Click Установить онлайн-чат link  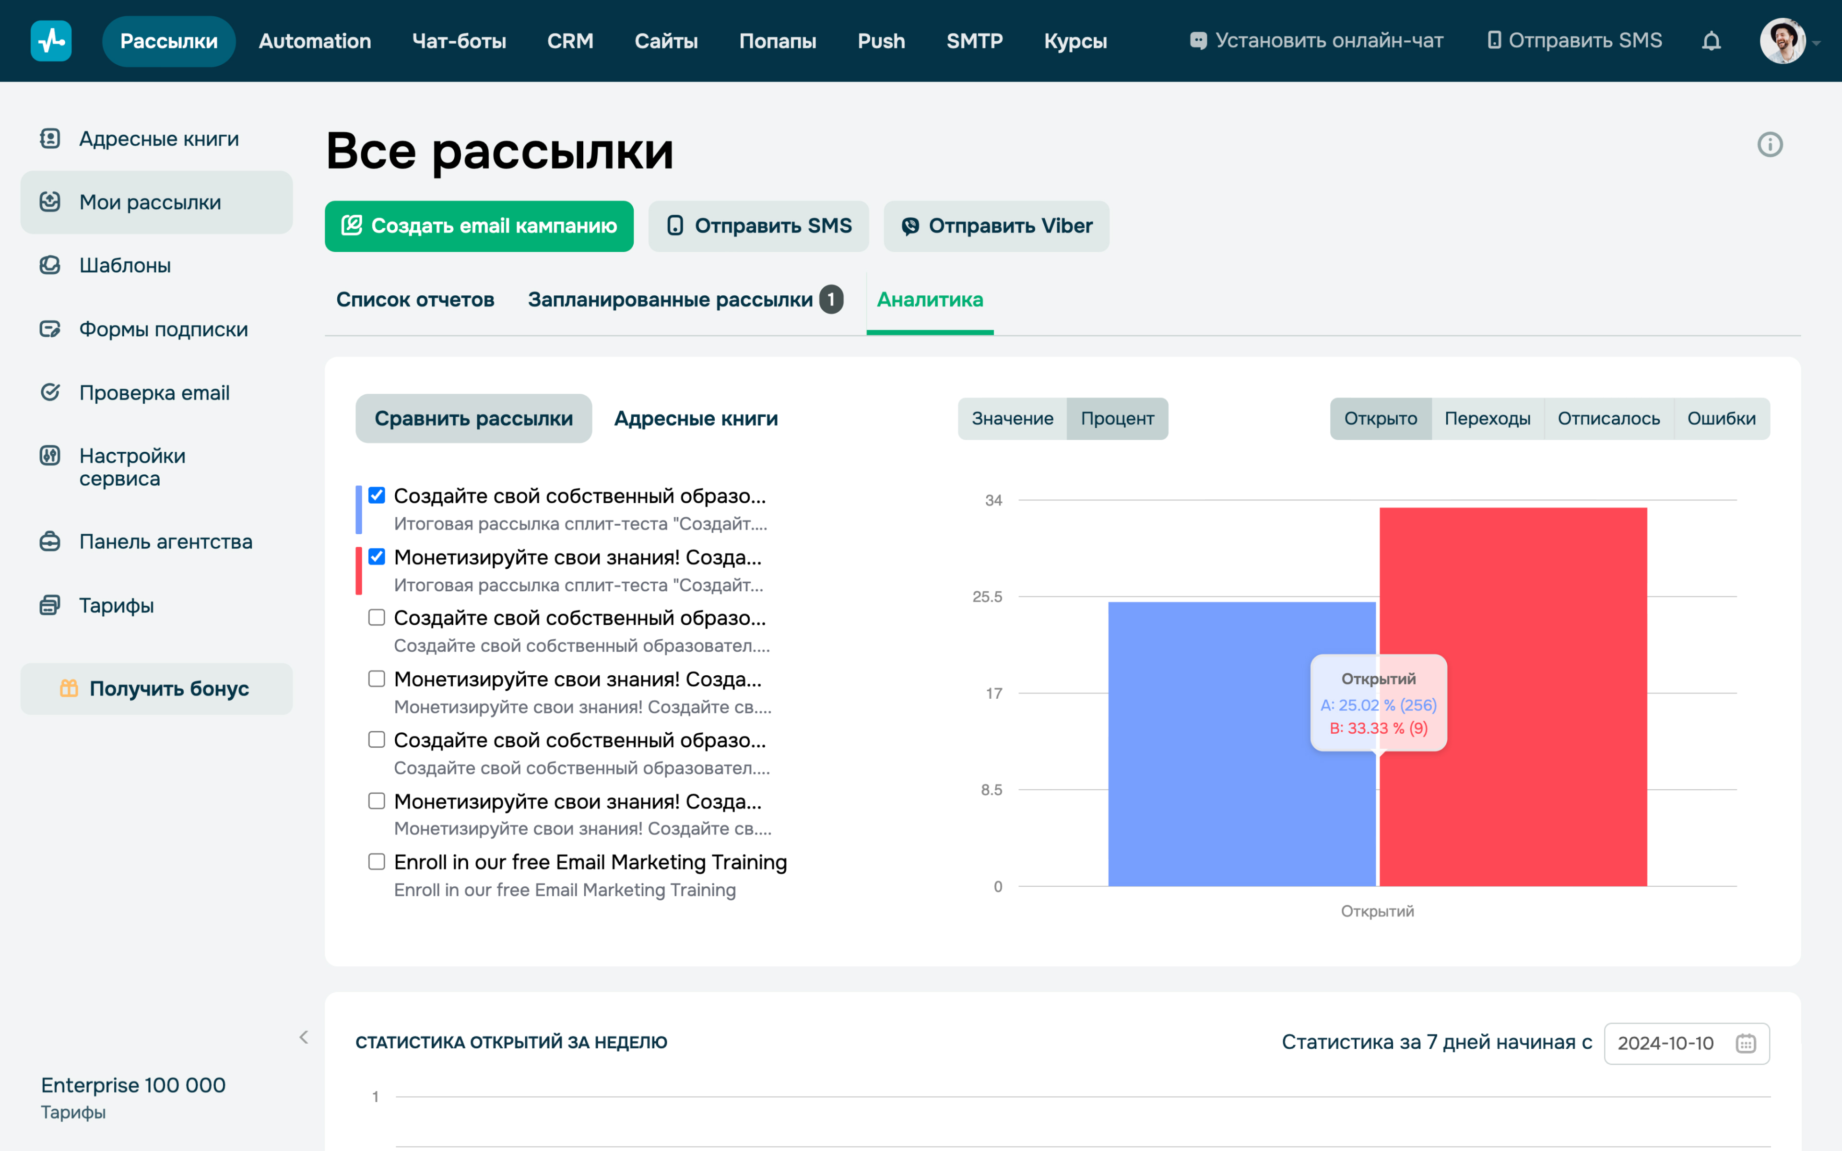pos(1316,40)
